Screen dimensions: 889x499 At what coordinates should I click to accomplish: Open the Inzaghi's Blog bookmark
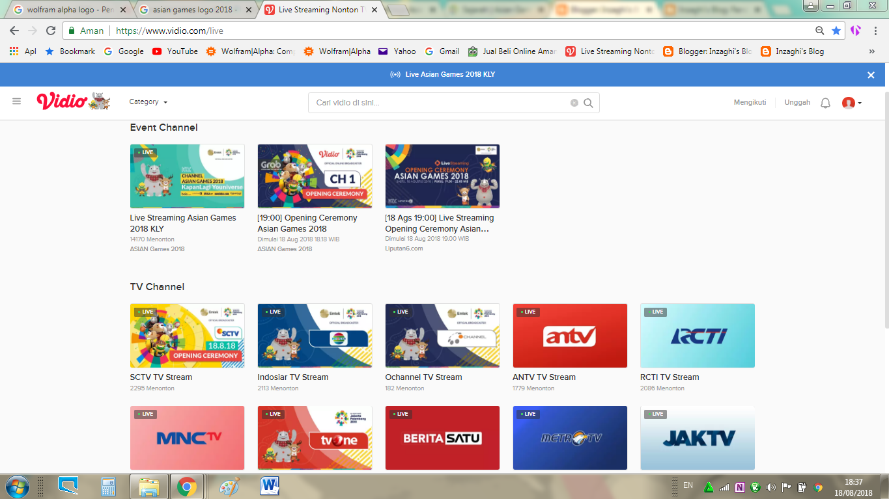[x=793, y=51]
